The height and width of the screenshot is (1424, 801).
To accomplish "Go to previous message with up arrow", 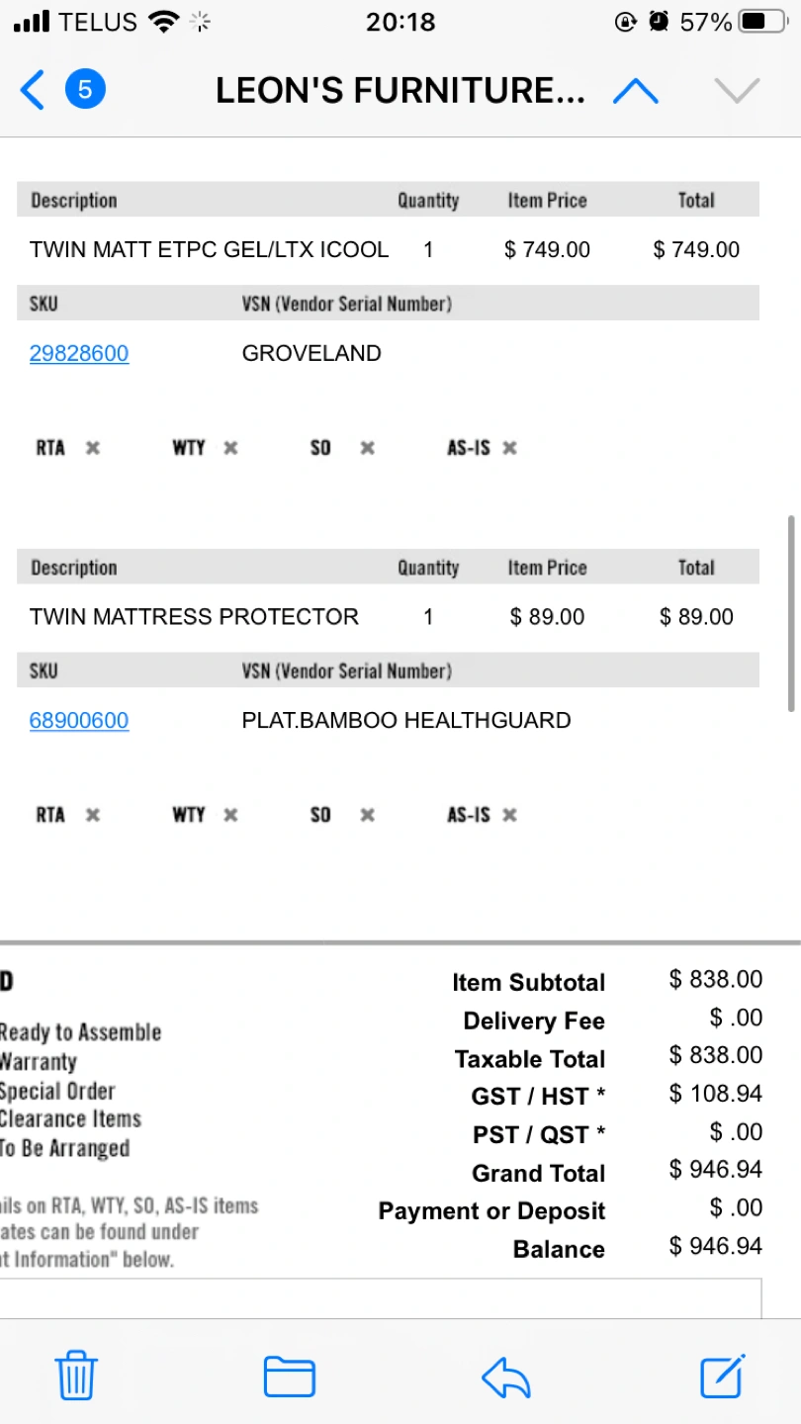I will (x=636, y=91).
